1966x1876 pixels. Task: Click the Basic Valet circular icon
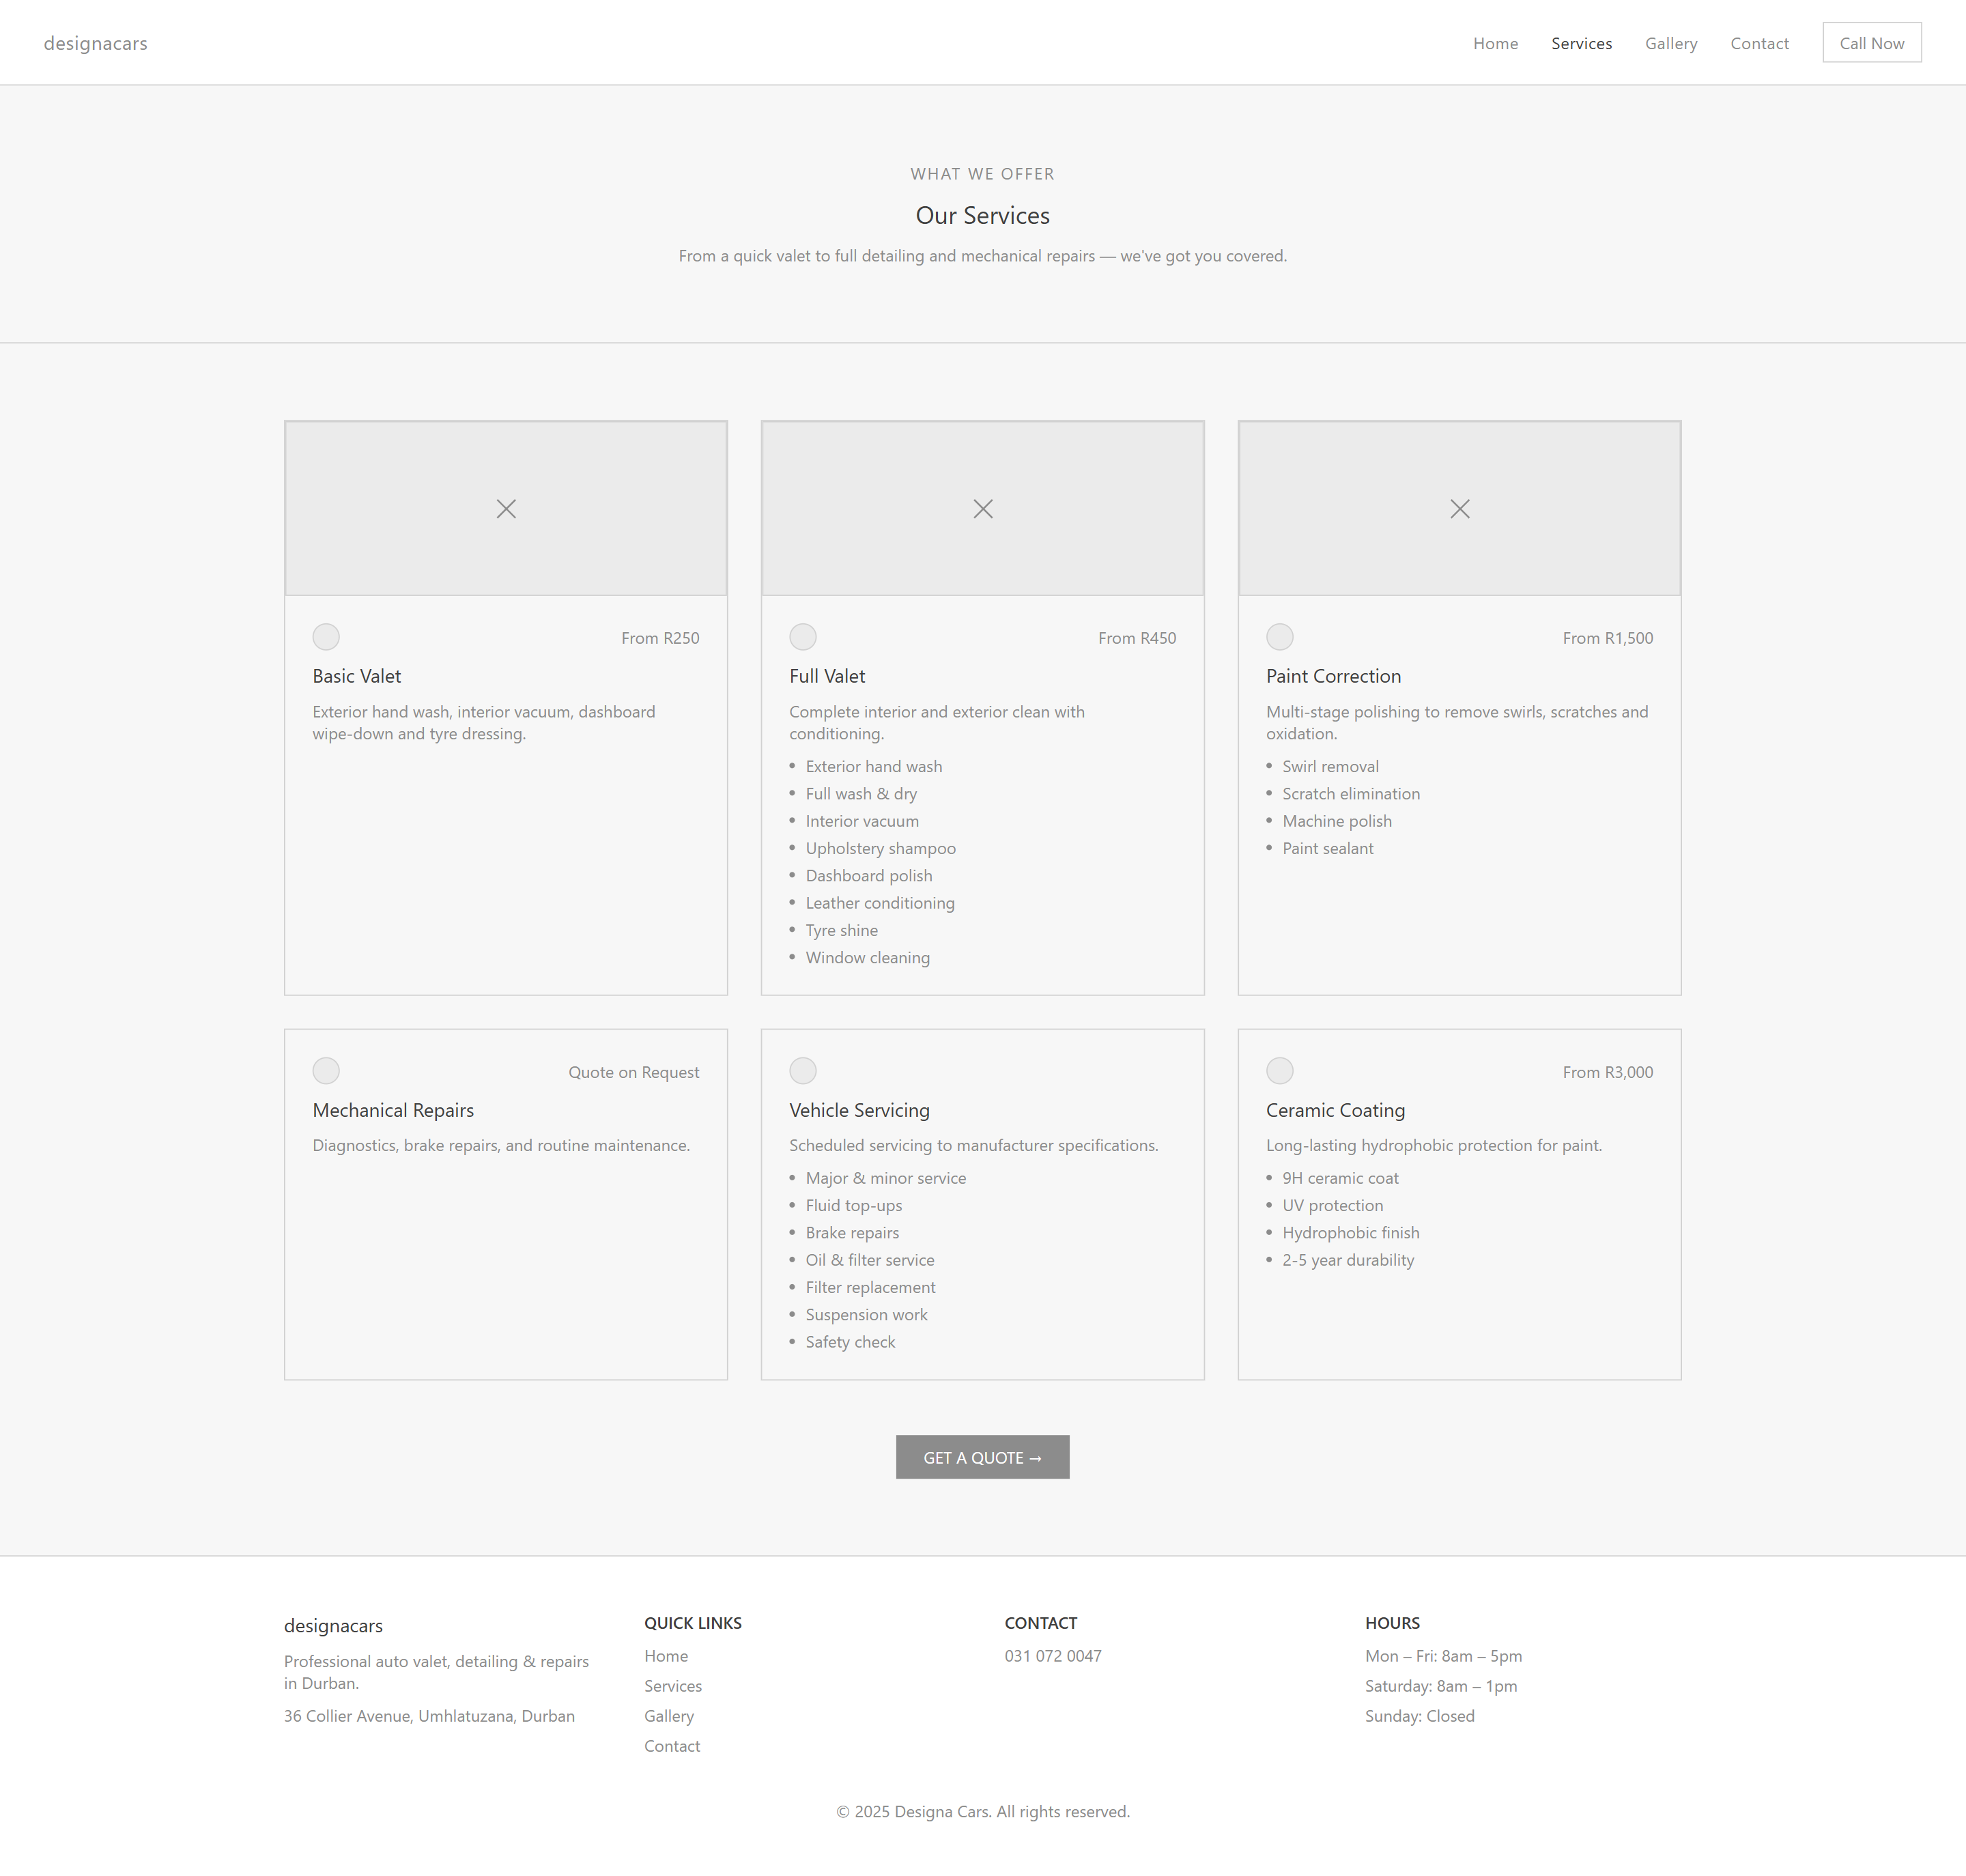(326, 637)
